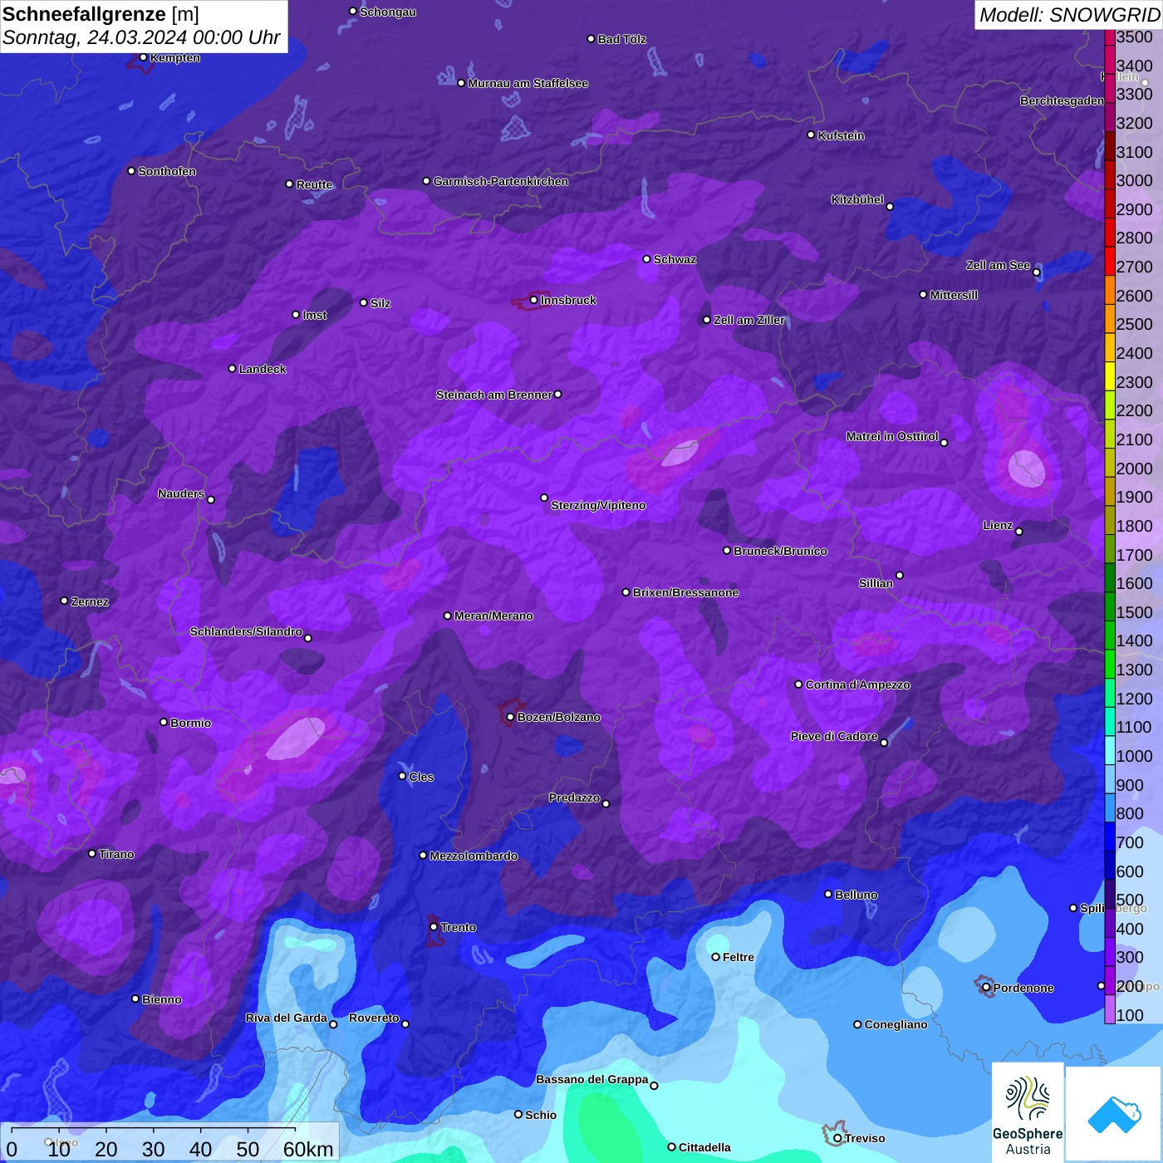This screenshot has height=1163, width=1163.
Task: Click the 2700 m red legend swatch
Action: [1110, 261]
